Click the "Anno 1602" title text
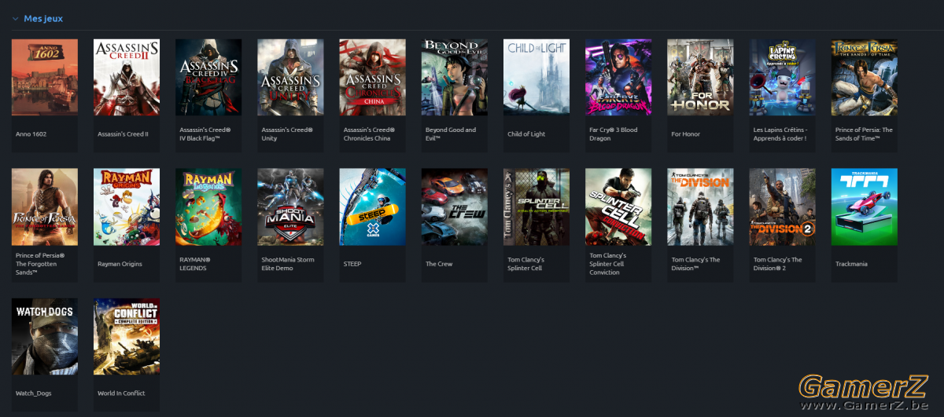The image size is (944, 417). (31, 134)
